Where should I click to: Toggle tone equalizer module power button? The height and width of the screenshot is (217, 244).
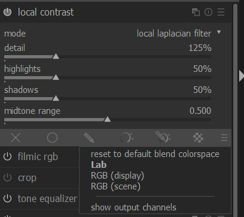pos(8,198)
